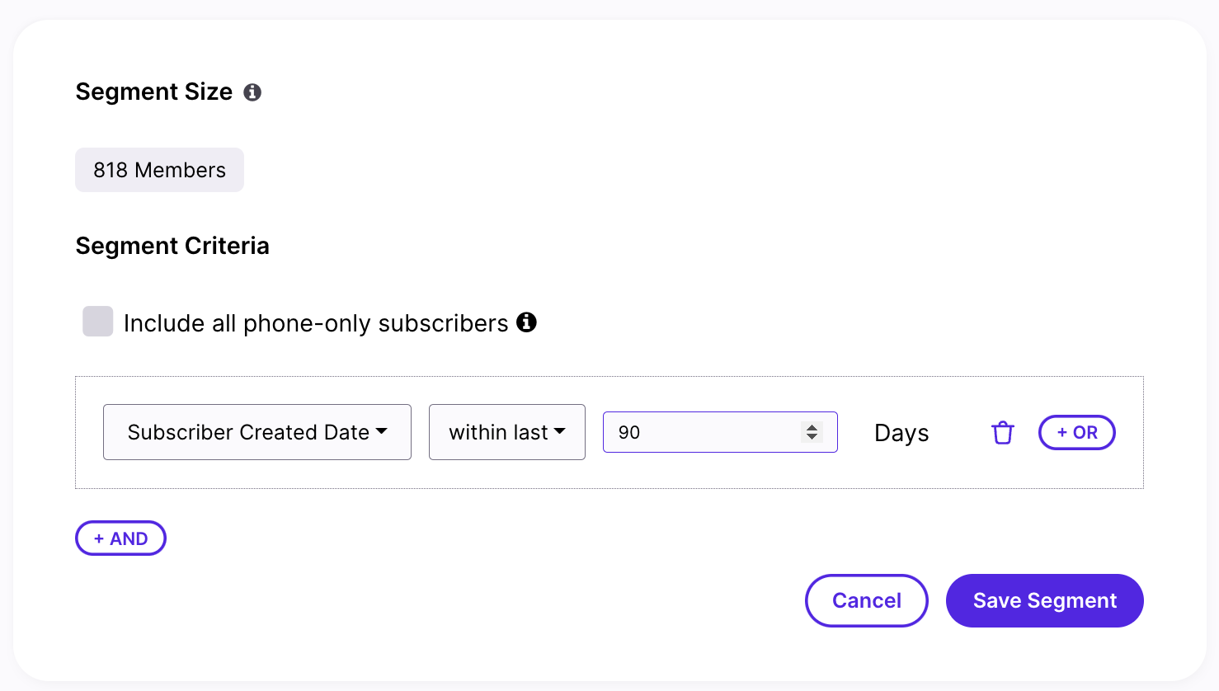The image size is (1219, 691).
Task: Add an OR condition to the row
Action: (1076, 432)
